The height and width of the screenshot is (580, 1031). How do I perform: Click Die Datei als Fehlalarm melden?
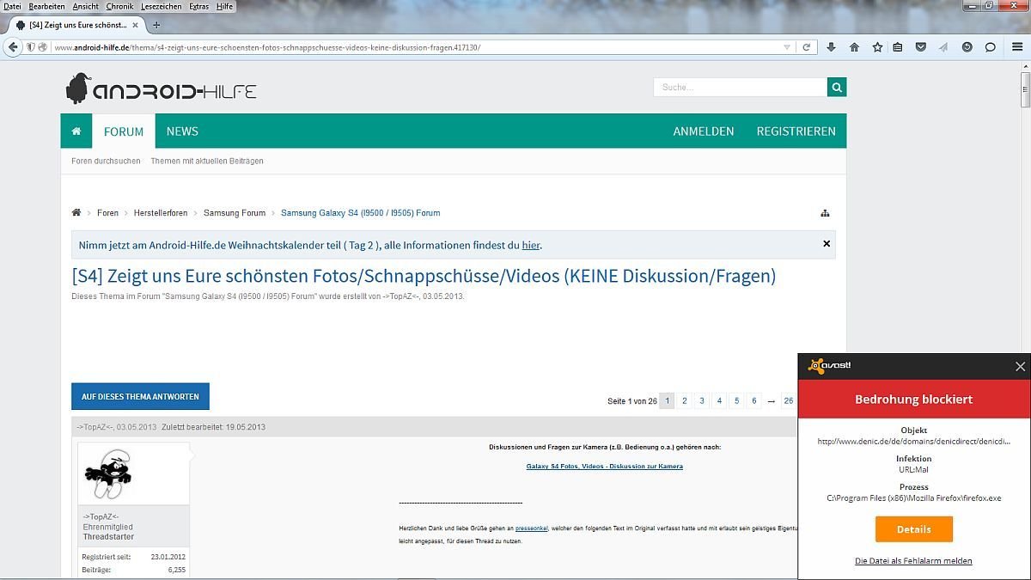click(913, 561)
